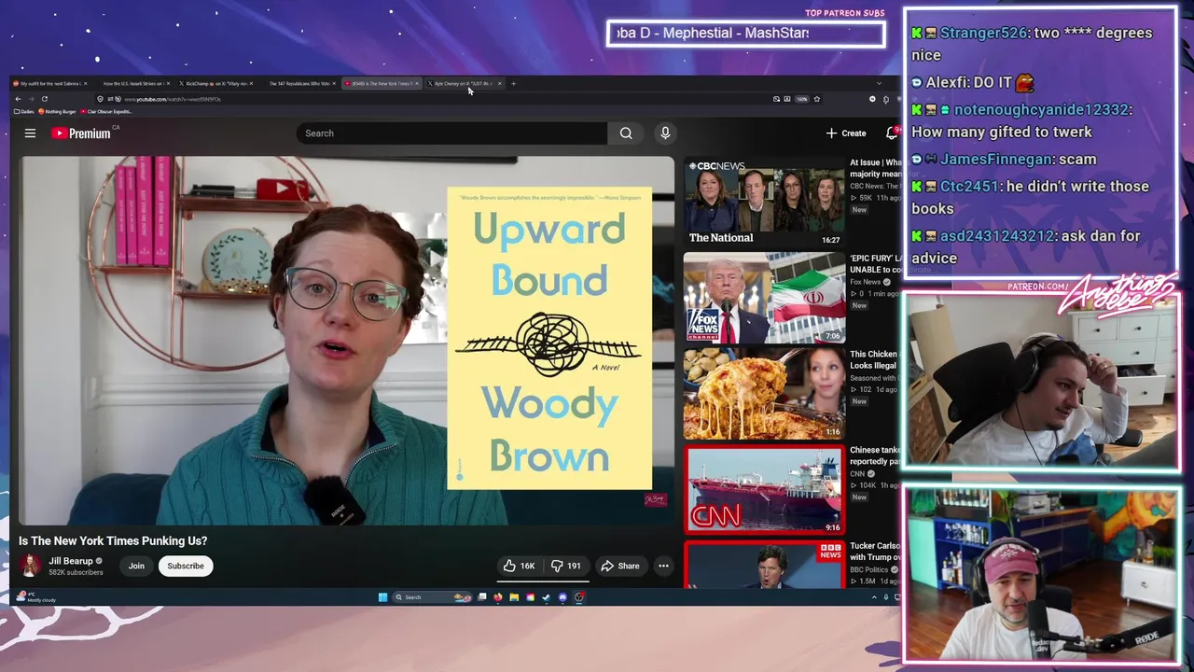This screenshot has height=672, width=1194.
Task: Click the main video player showing Upward Bound book
Action: (x=346, y=341)
